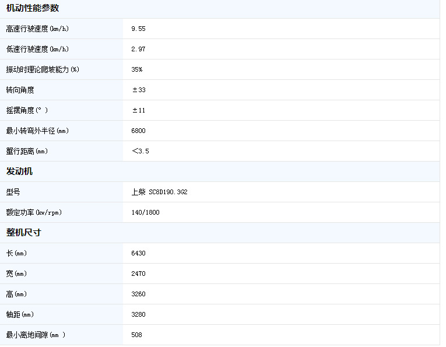Viewport: 446px width, 347px height.
Task: Click the 机动性能参数 section header
Action: [x=32, y=8]
